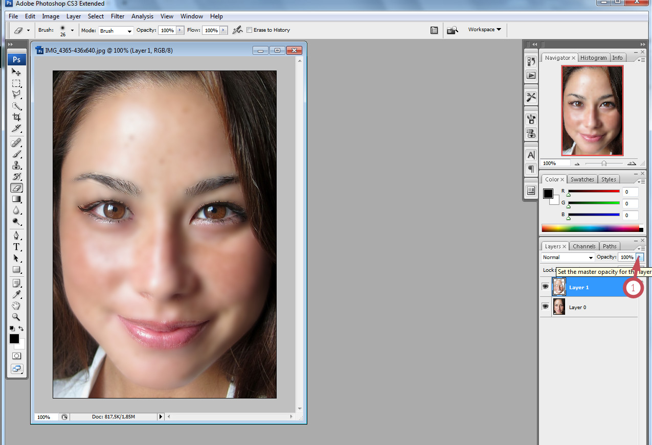652x445 pixels.
Task: Switch to the Histogram tab
Action: 594,58
